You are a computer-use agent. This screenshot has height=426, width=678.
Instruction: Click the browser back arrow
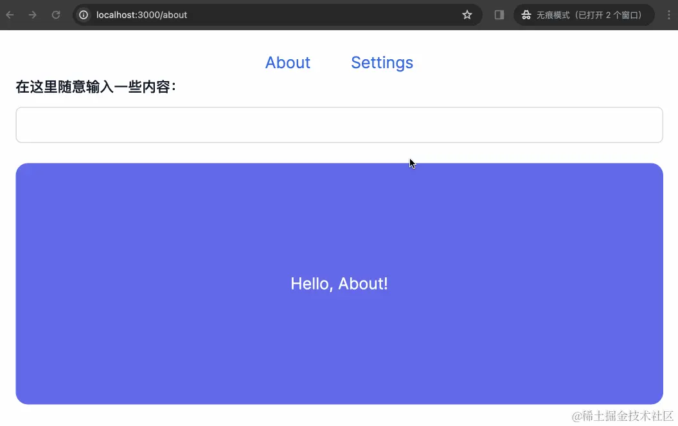pos(10,15)
